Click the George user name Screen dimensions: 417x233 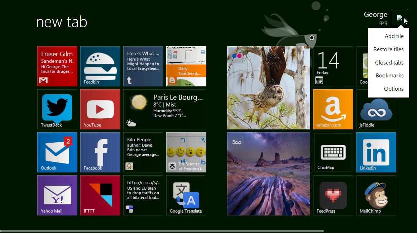tap(375, 15)
